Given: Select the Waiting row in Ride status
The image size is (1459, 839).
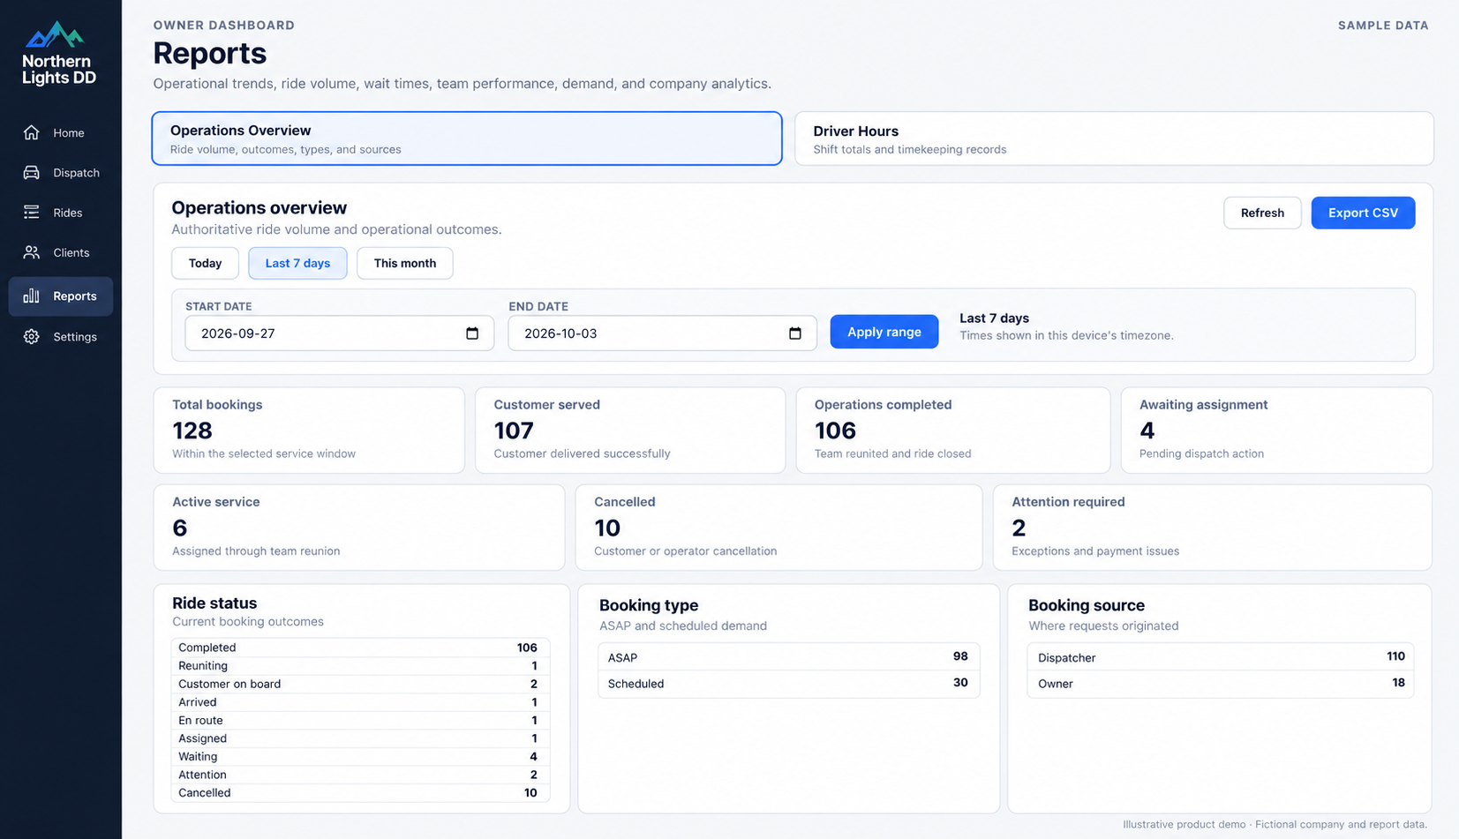Looking at the screenshot, I should pyautogui.click(x=360, y=756).
